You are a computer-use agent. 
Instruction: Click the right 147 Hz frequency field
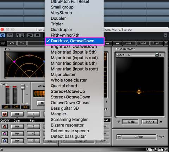point(150,122)
